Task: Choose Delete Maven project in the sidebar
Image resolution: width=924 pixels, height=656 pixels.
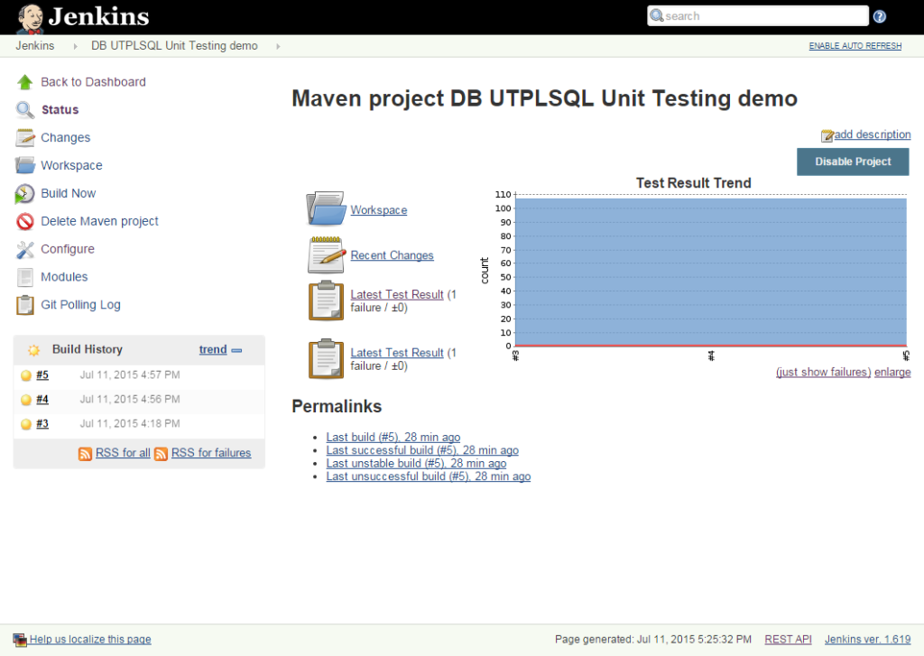Action: (99, 221)
